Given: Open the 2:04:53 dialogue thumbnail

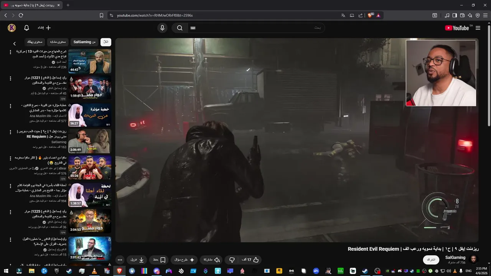Looking at the screenshot, I should click(90, 221).
